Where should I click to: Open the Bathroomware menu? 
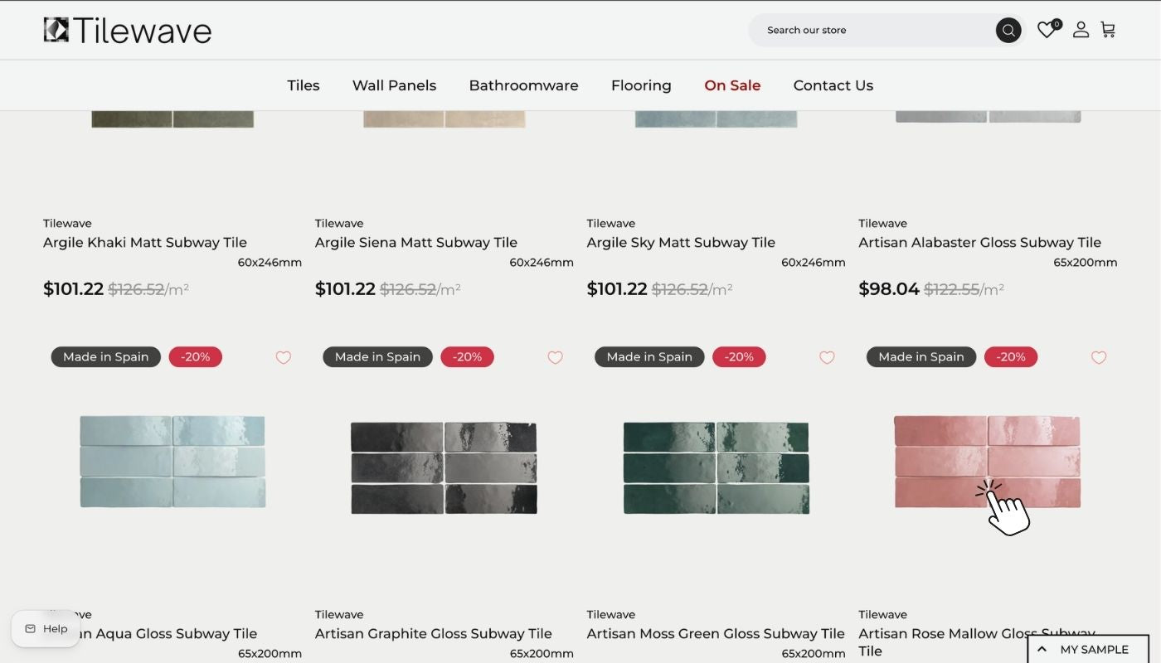pyautogui.click(x=523, y=85)
